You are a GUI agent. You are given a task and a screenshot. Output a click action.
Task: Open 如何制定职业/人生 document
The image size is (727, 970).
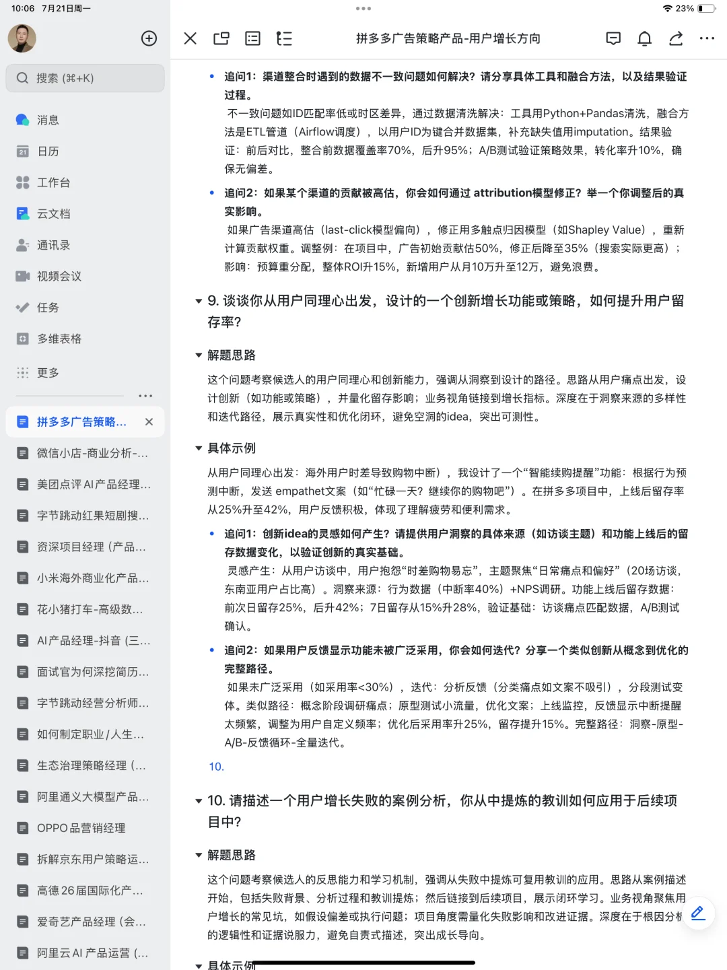85,734
